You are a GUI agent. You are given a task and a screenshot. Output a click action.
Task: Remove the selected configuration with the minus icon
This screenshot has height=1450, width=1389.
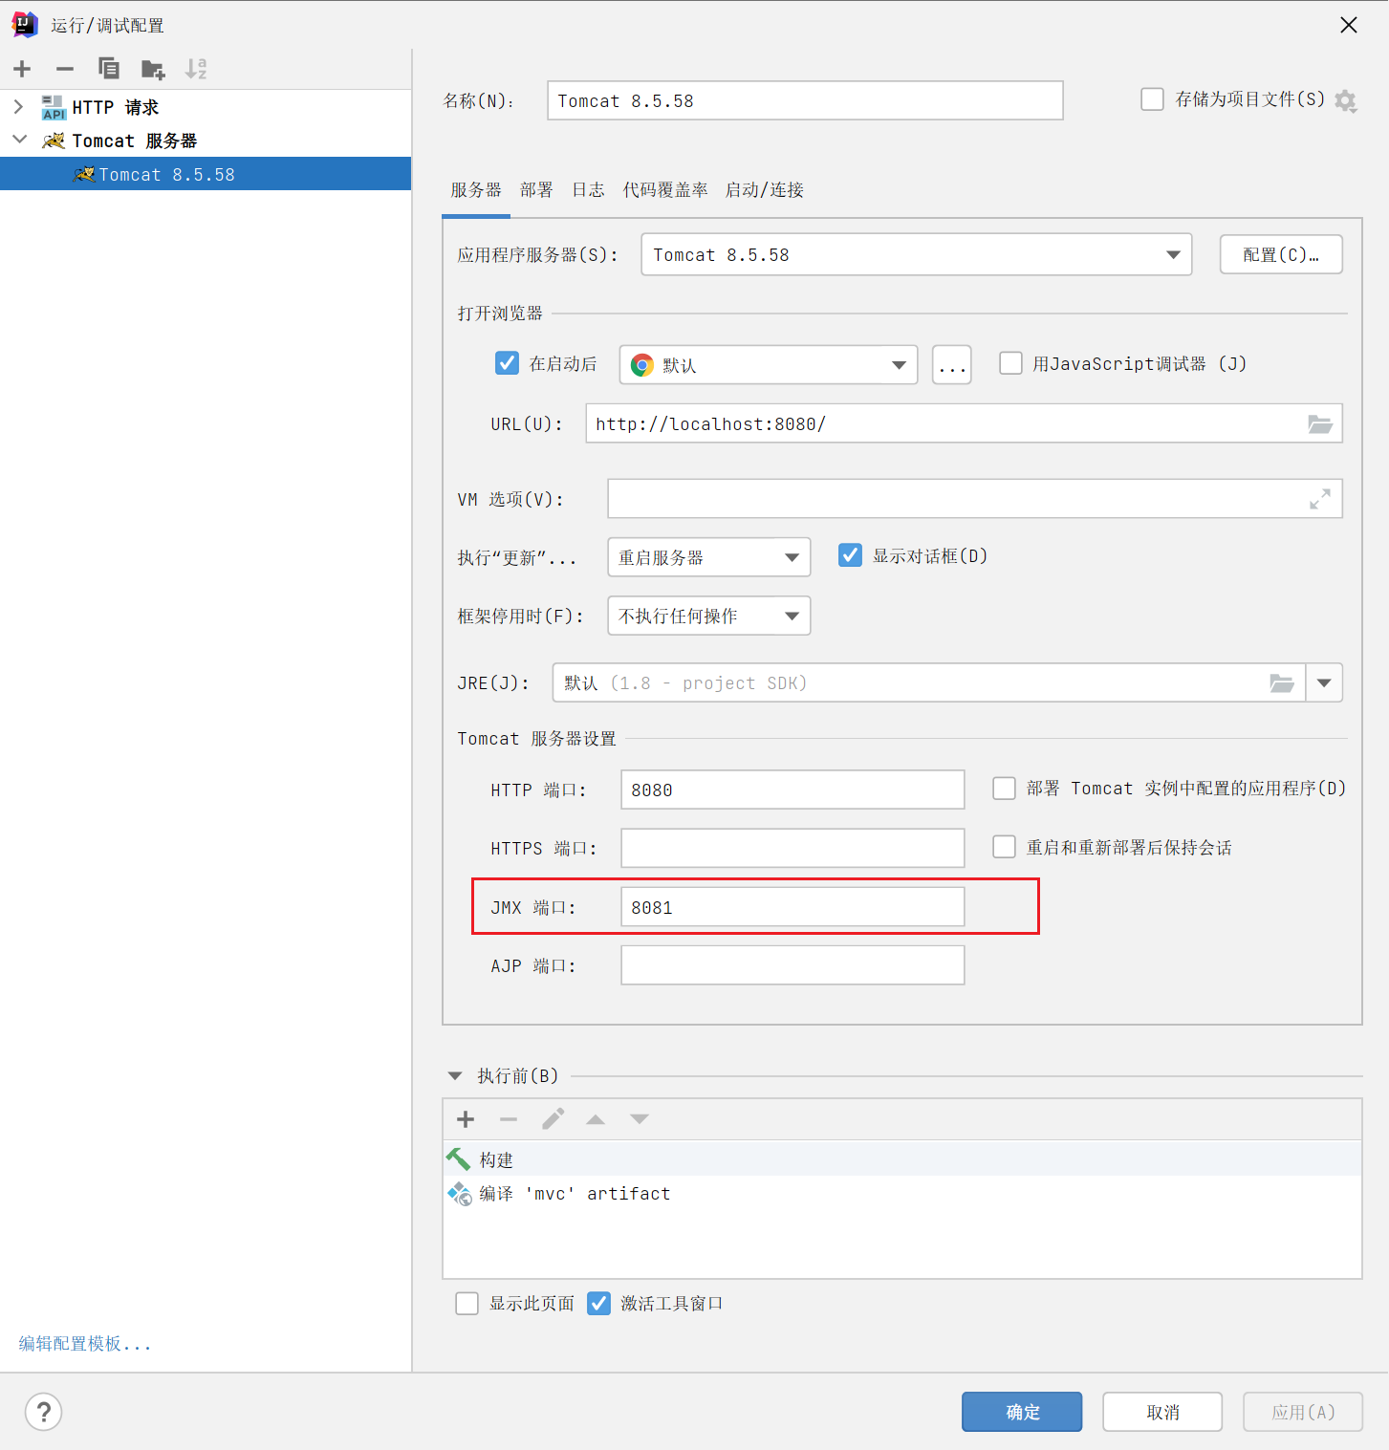(x=65, y=69)
